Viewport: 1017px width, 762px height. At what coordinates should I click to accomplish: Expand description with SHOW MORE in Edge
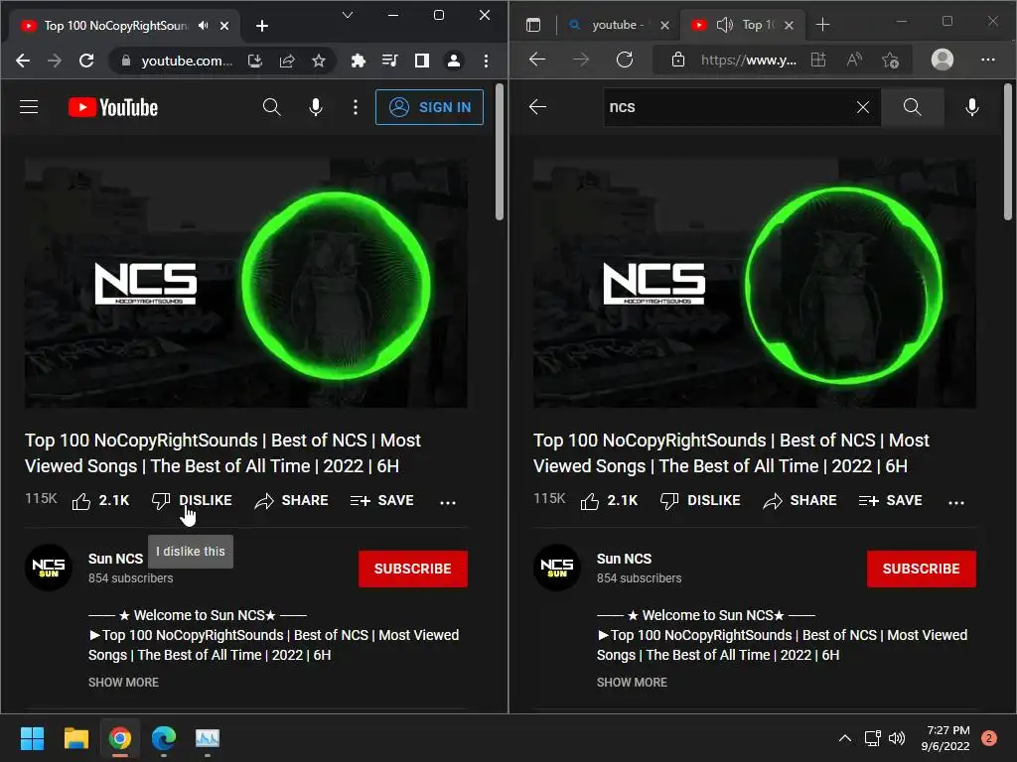point(632,683)
